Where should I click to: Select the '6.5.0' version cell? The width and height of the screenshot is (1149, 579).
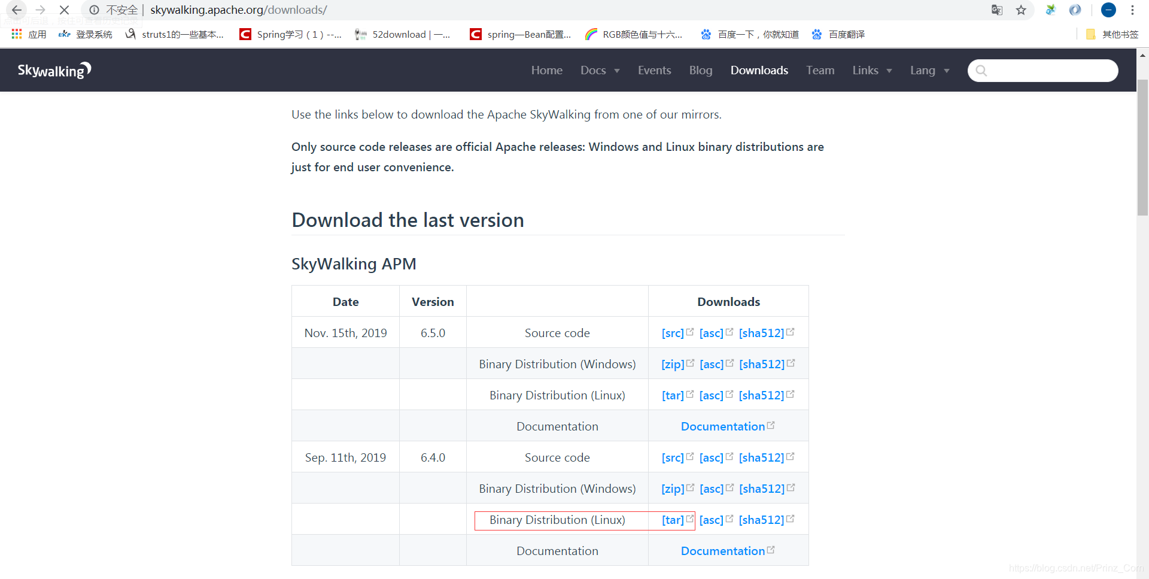point(433,333)
